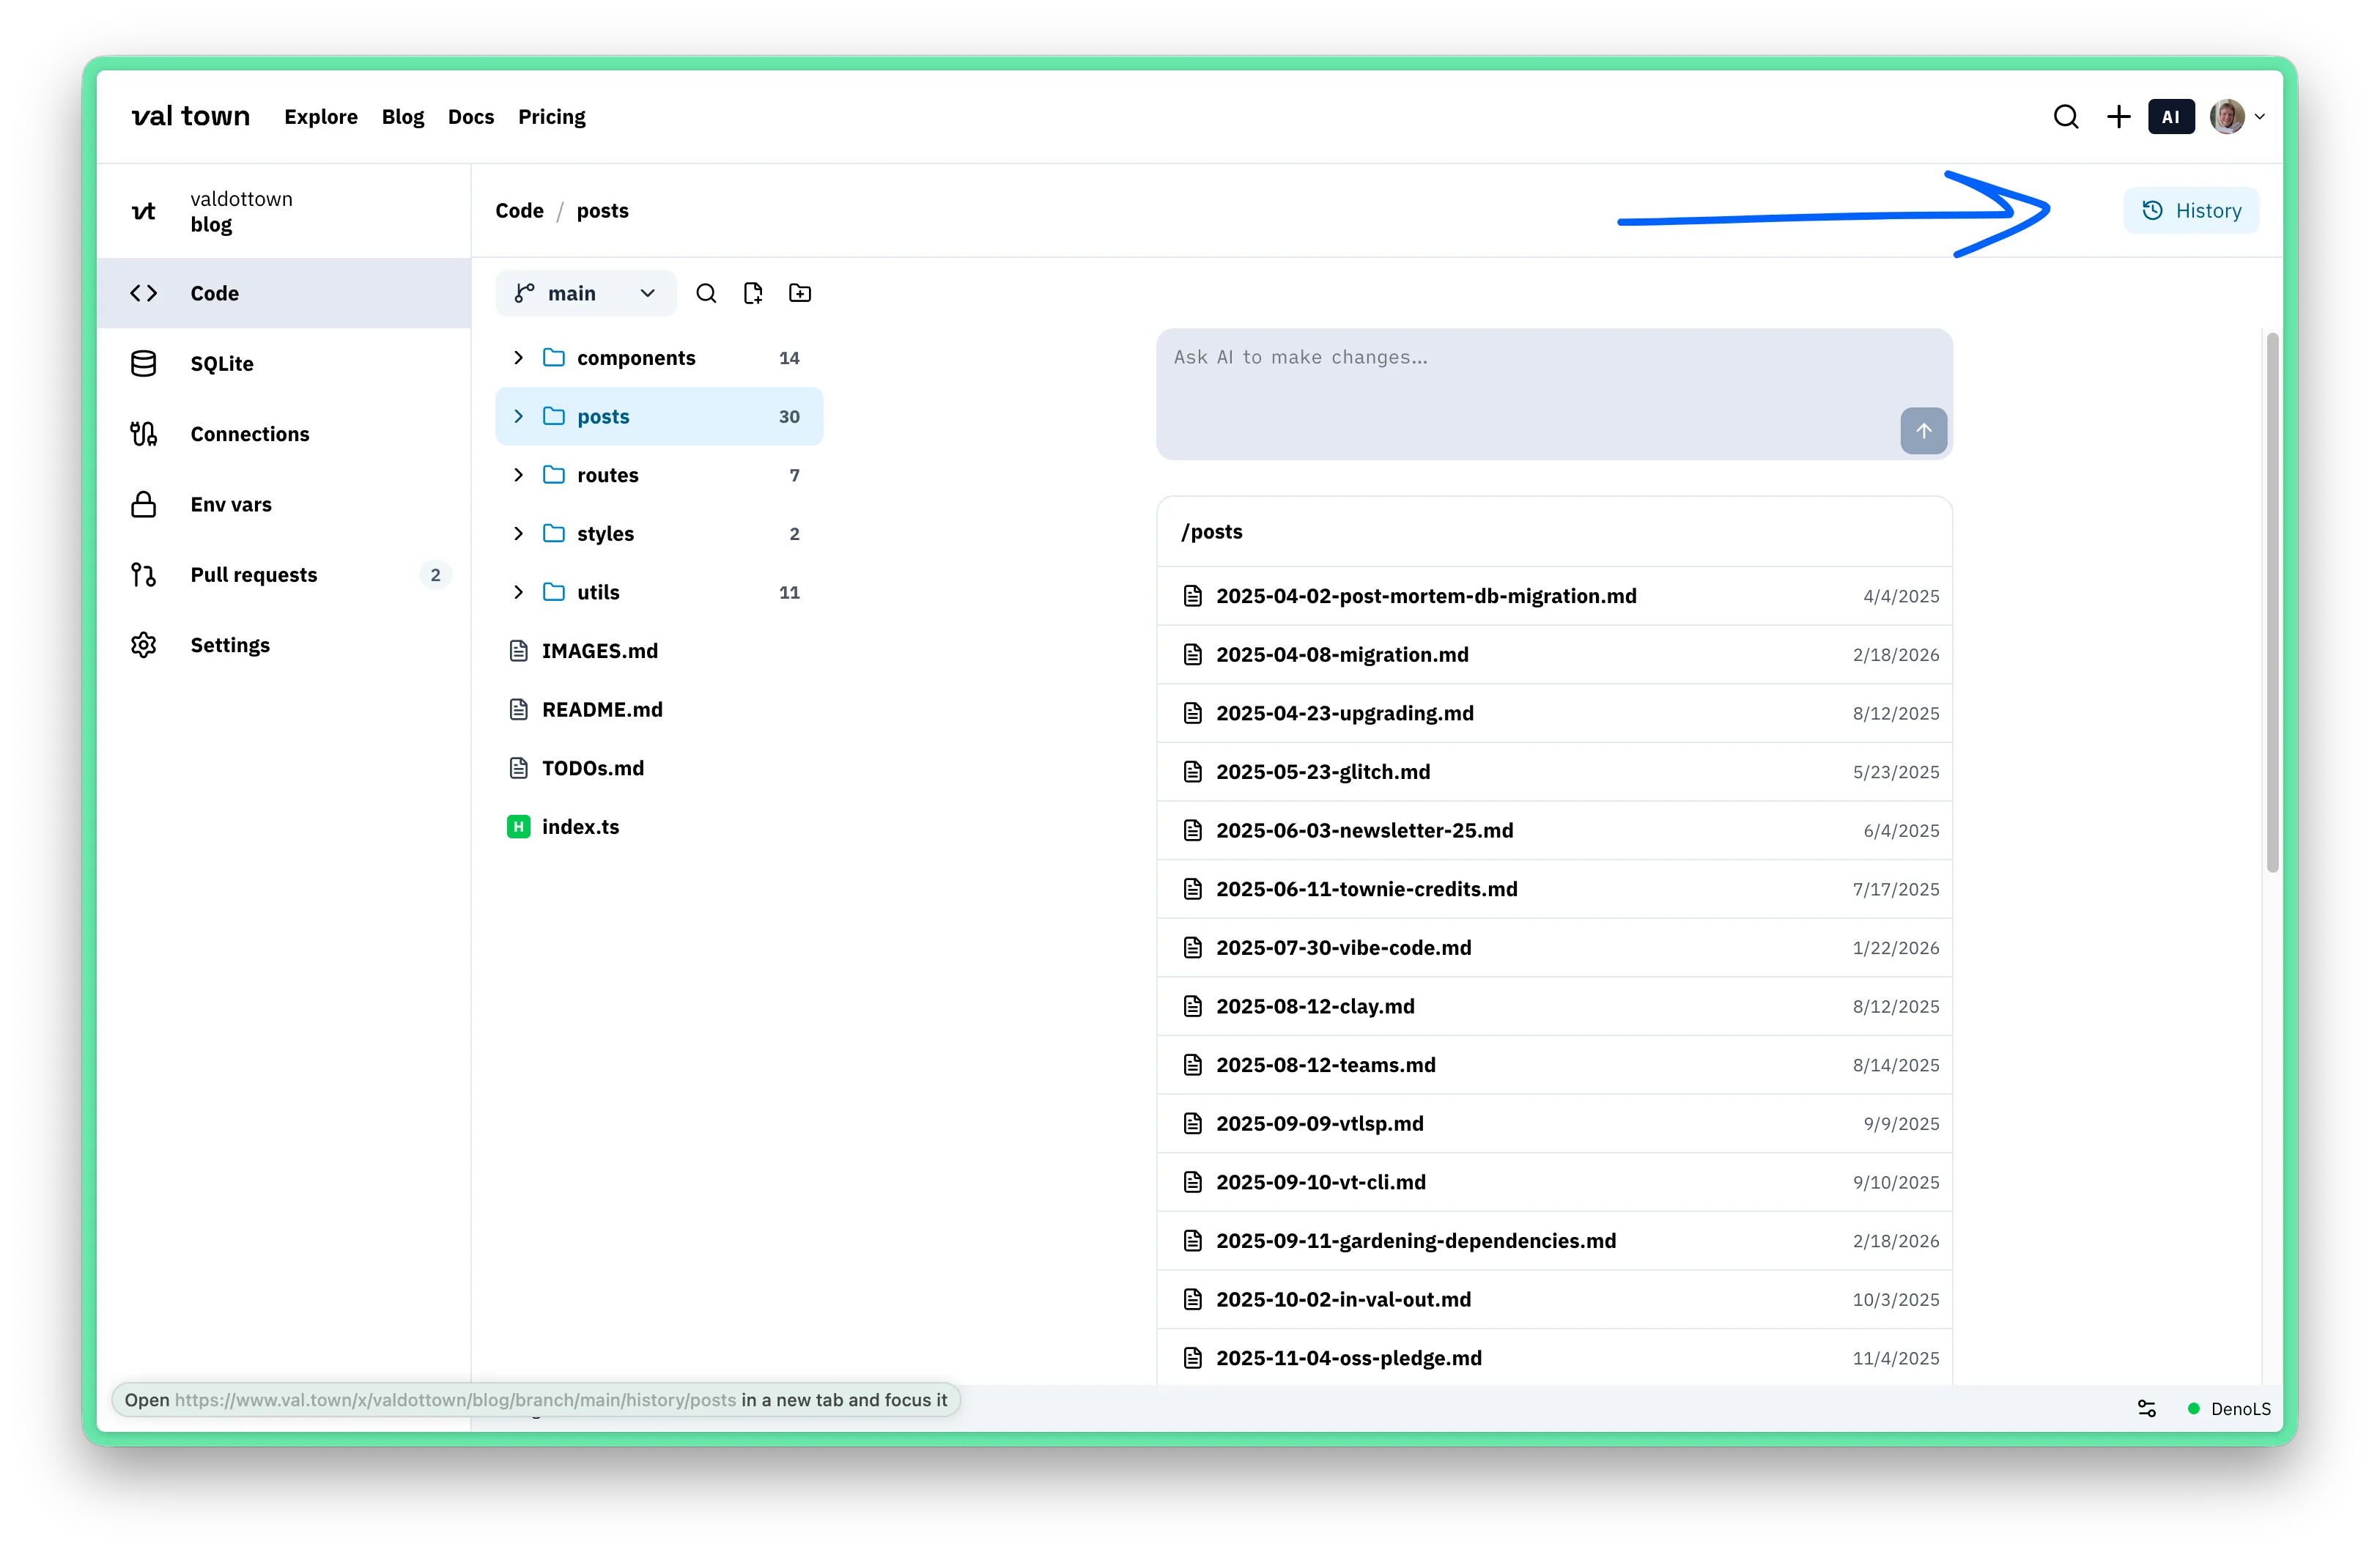The width and height of the screenshot is (2380, 1555).
Task: Click the file icon next to README.md
Action: tap(518, 710)
